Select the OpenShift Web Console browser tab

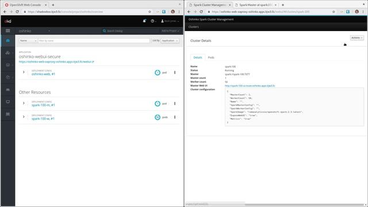point(25,5)
